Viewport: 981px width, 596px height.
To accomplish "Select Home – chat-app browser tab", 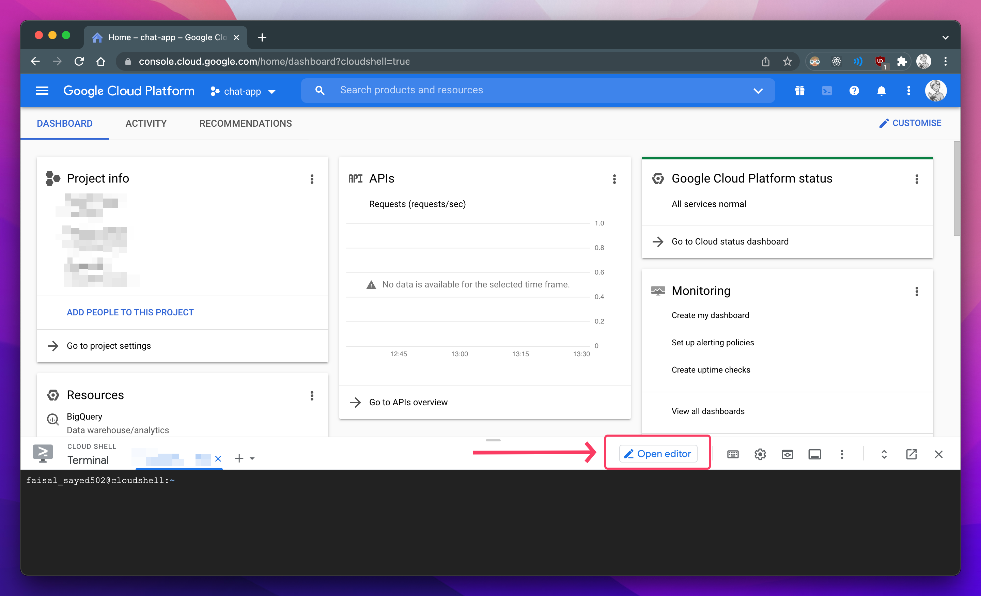I will [x=165, y=37].
